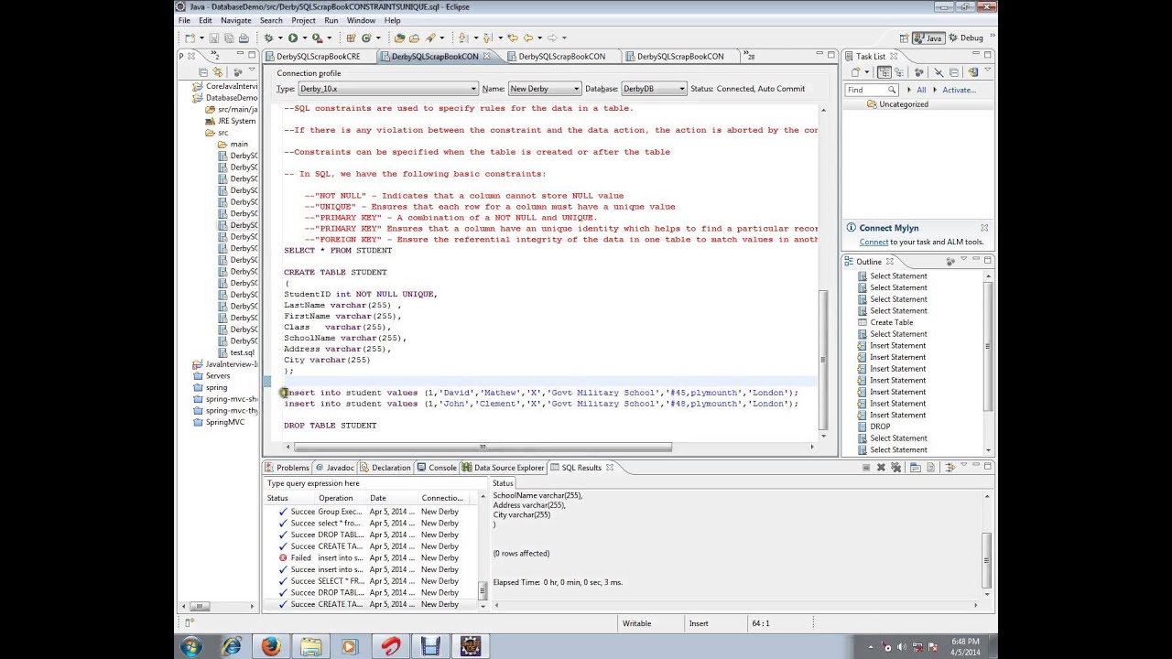
Task: Close the Connect Mylyn notification
Action: pyautogui.click(x=984, y=228)
